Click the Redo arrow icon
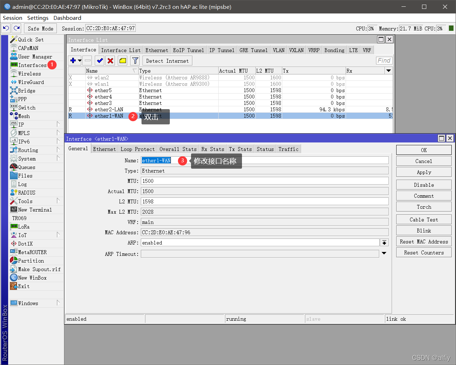 point(17,28)
